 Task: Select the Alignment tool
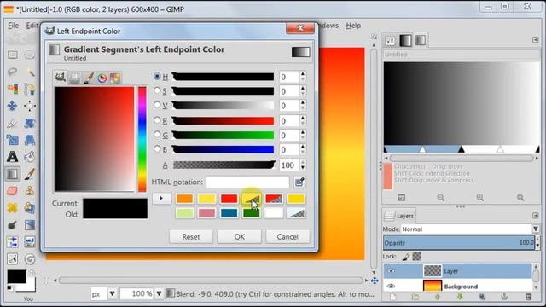coord(30,106)
